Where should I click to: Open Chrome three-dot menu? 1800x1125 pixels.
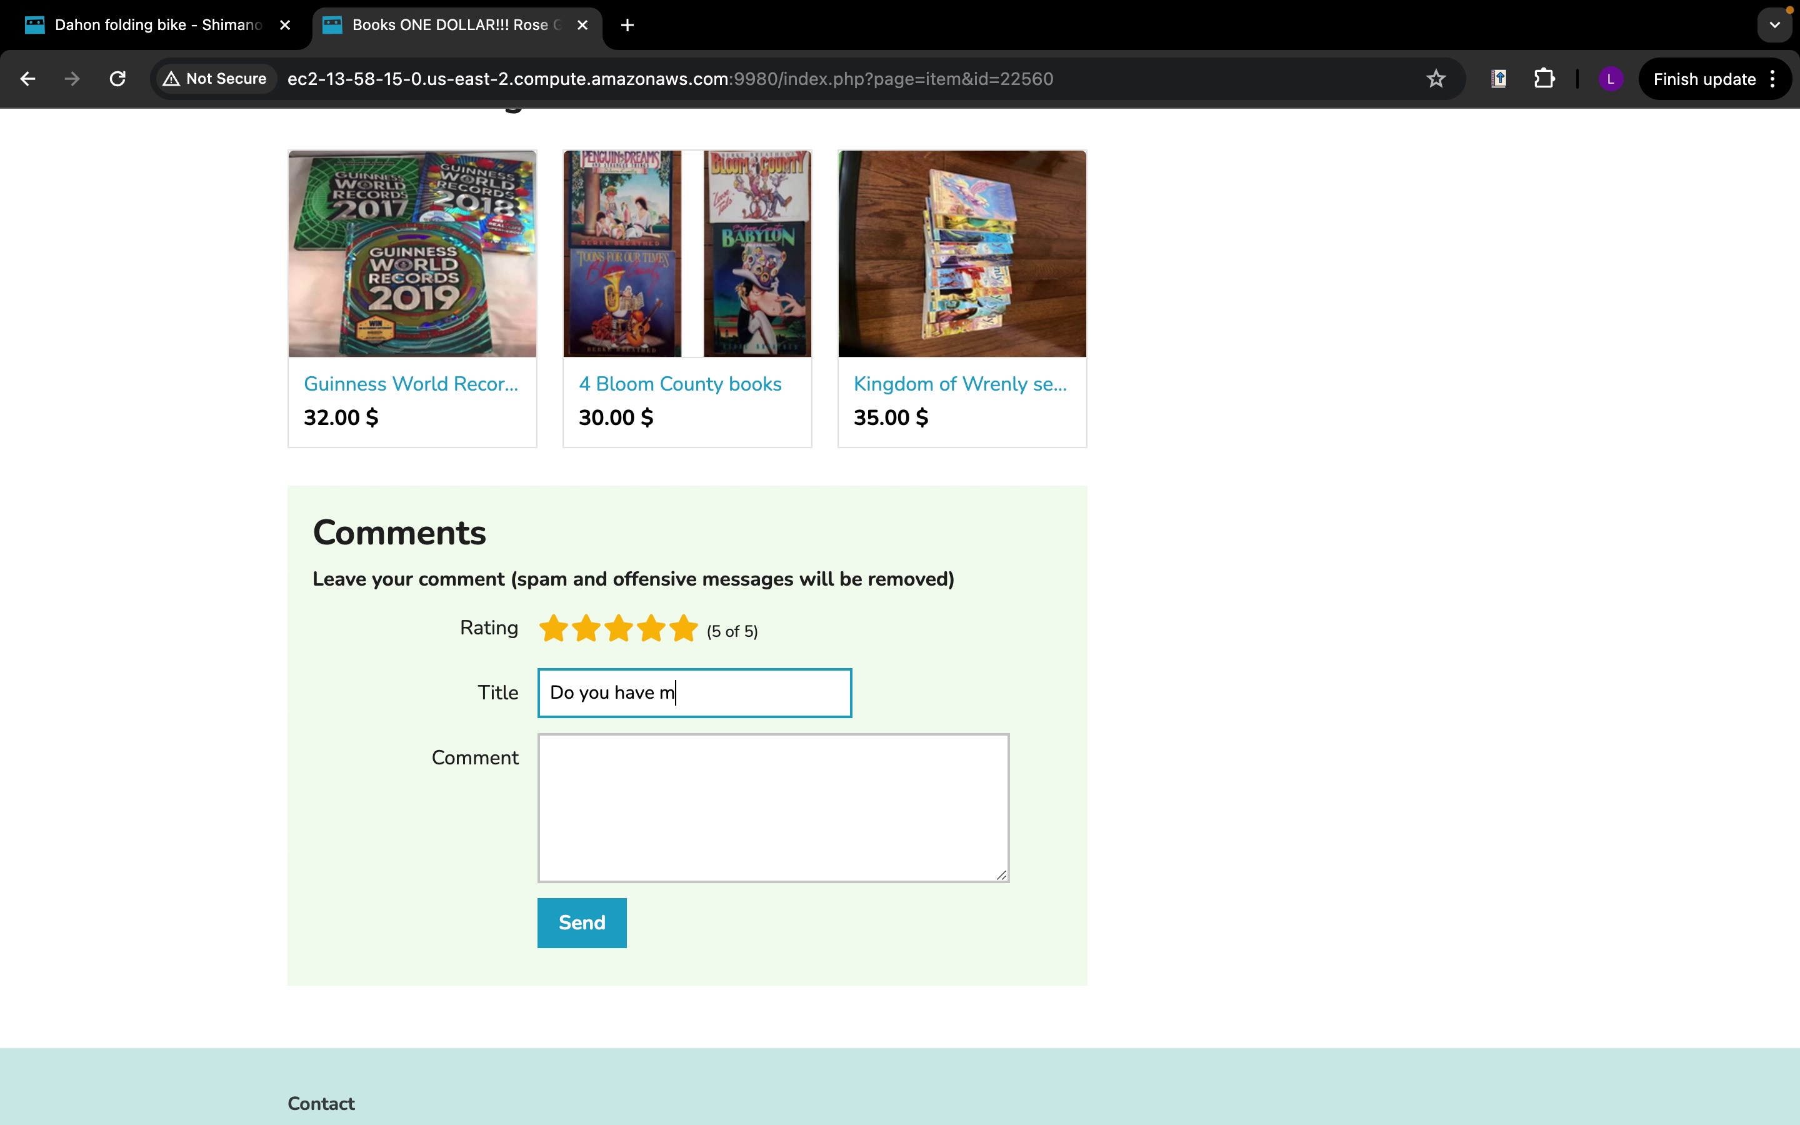[x=1773, y=79]
